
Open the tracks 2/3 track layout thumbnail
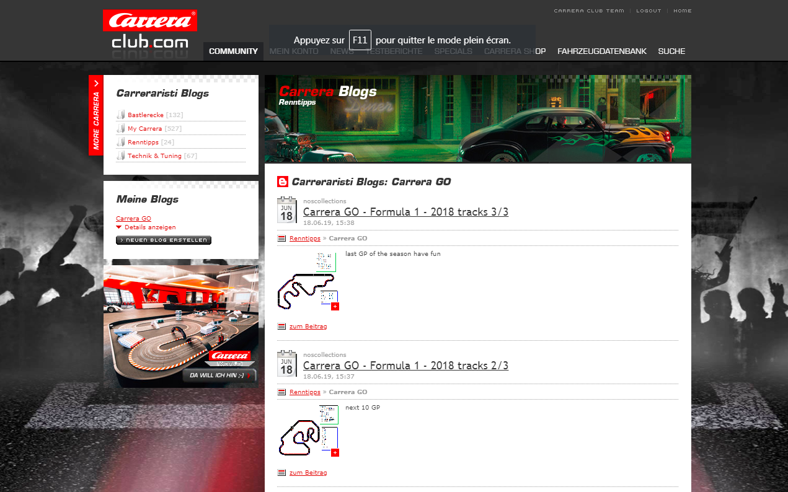point(308,431)
